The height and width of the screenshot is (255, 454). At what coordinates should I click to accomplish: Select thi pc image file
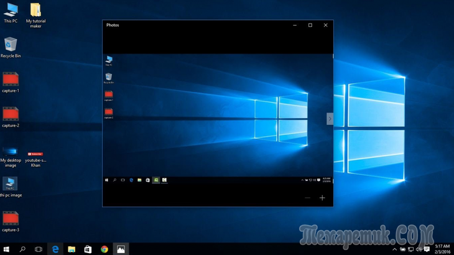(11, 187)
